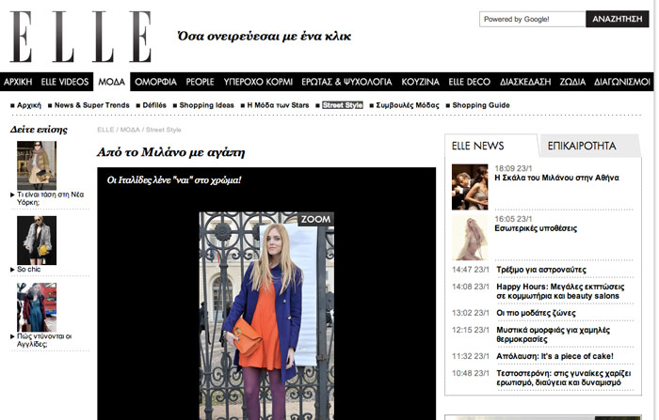
Task: Click the ELLE logo
Action: [x=80, y=37]
